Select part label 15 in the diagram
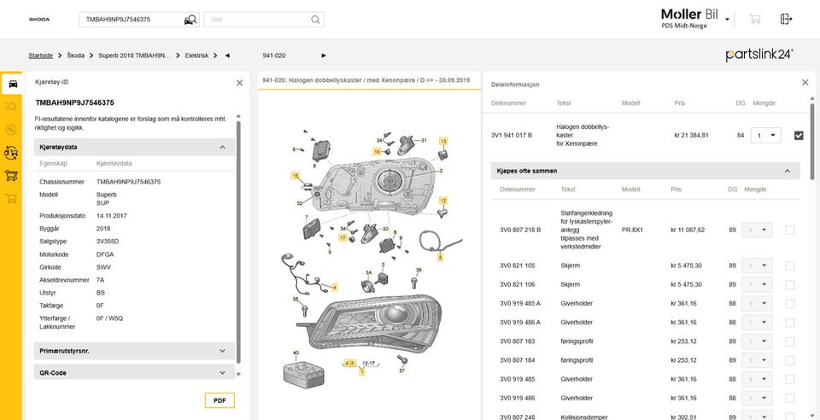 coord(296,176)
